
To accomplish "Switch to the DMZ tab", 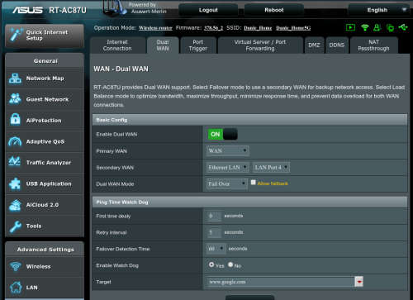I will click(x=314, y=45).
